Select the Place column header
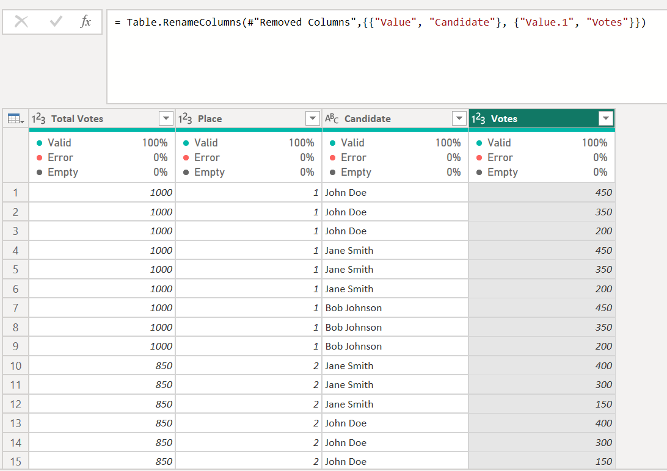The height and width of the screenshot is (471, 667). tap(249, 118)
